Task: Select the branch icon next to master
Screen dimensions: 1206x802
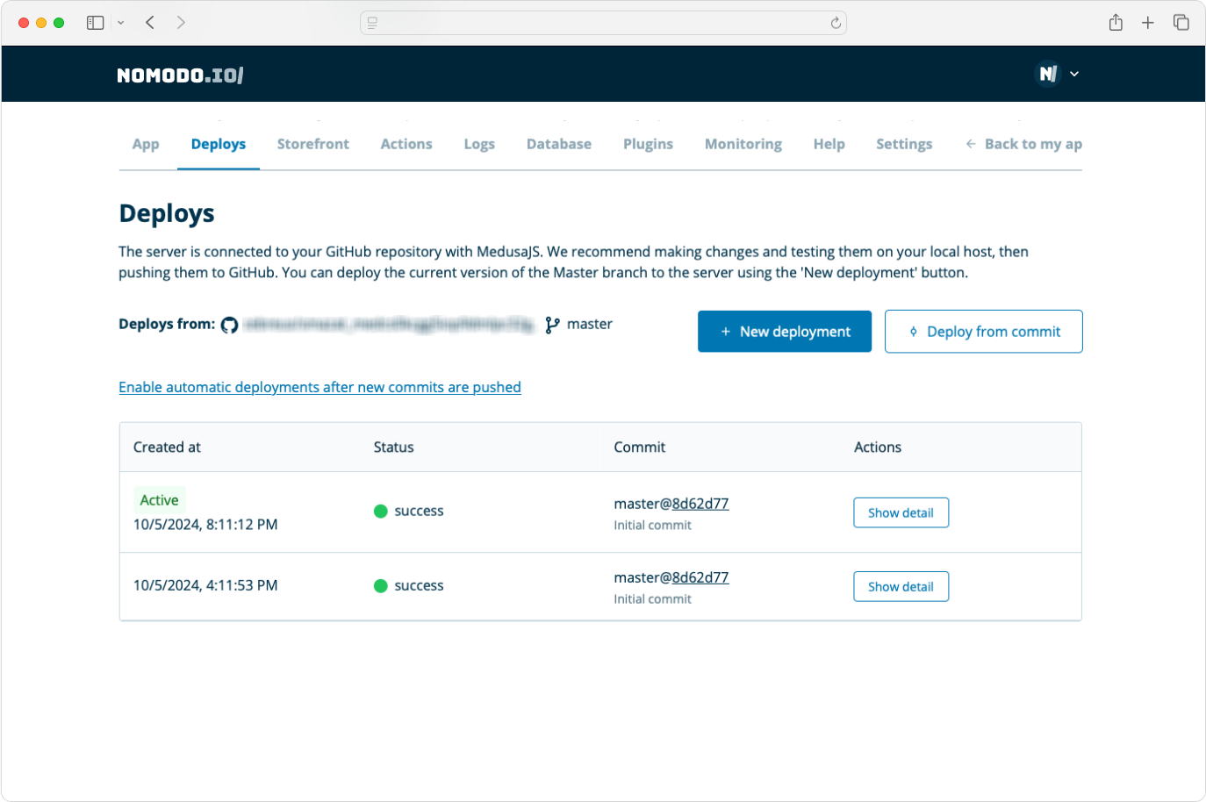Action: point(551,324)
